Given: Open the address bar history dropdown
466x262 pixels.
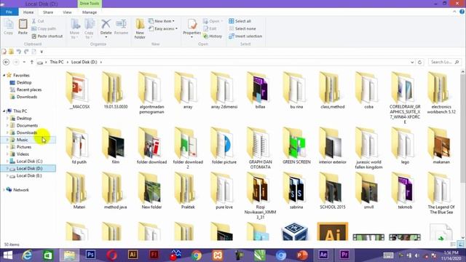Looking at the screenshot, I should [412, 62].
